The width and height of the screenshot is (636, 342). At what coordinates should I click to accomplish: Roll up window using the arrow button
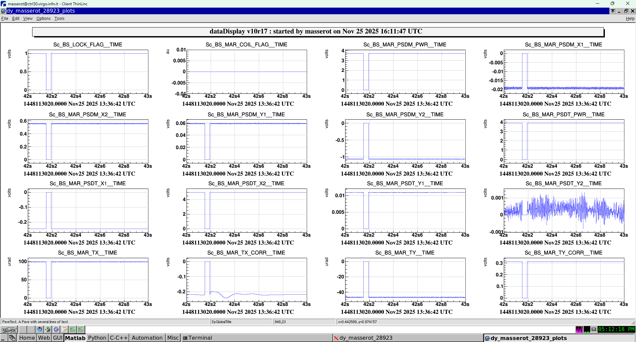[613, 11]
